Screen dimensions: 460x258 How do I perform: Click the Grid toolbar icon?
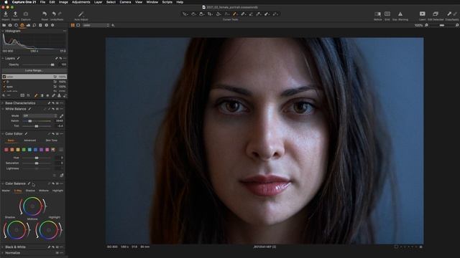click(387, 14)
